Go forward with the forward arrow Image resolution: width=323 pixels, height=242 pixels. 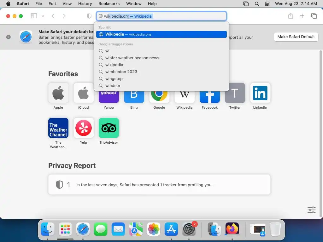coord(64,16)
